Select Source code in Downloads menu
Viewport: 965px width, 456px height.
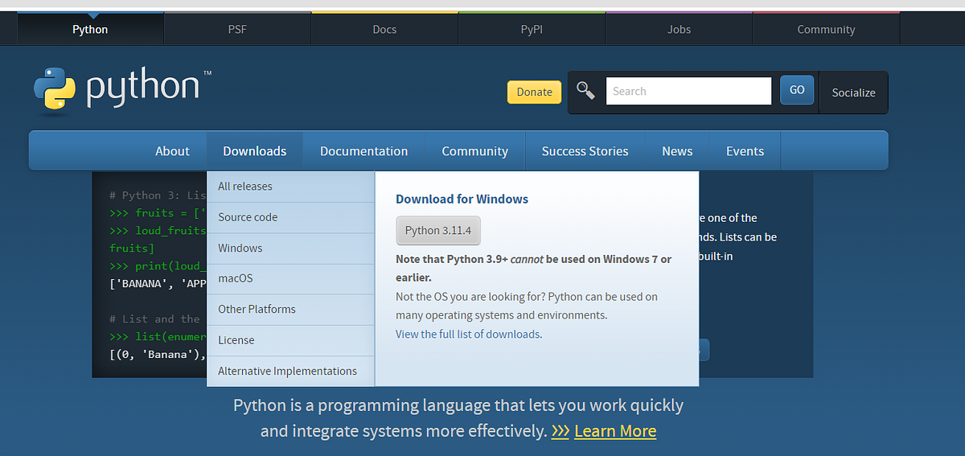coord(290,217)
